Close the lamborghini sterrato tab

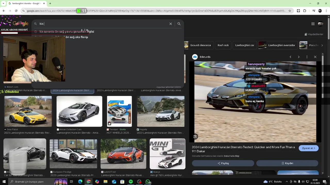(44, 3)
